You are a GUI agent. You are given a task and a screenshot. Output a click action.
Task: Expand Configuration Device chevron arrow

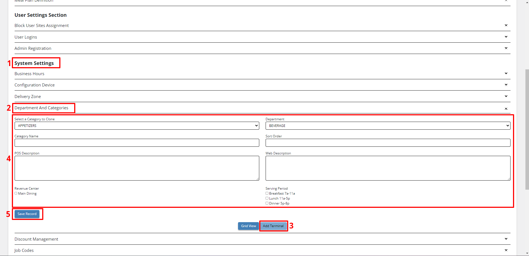pyautogui.click(x=506, y=85)
